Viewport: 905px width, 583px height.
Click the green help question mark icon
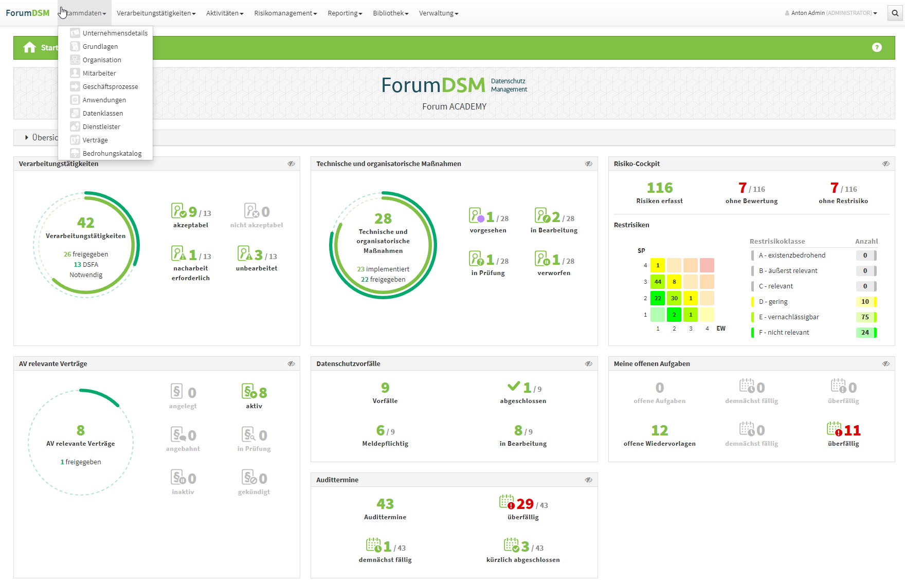click(877, 47)
